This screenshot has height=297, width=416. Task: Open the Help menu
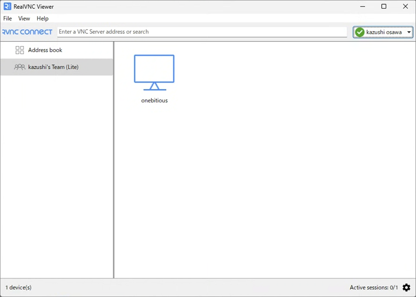[42, 19]
